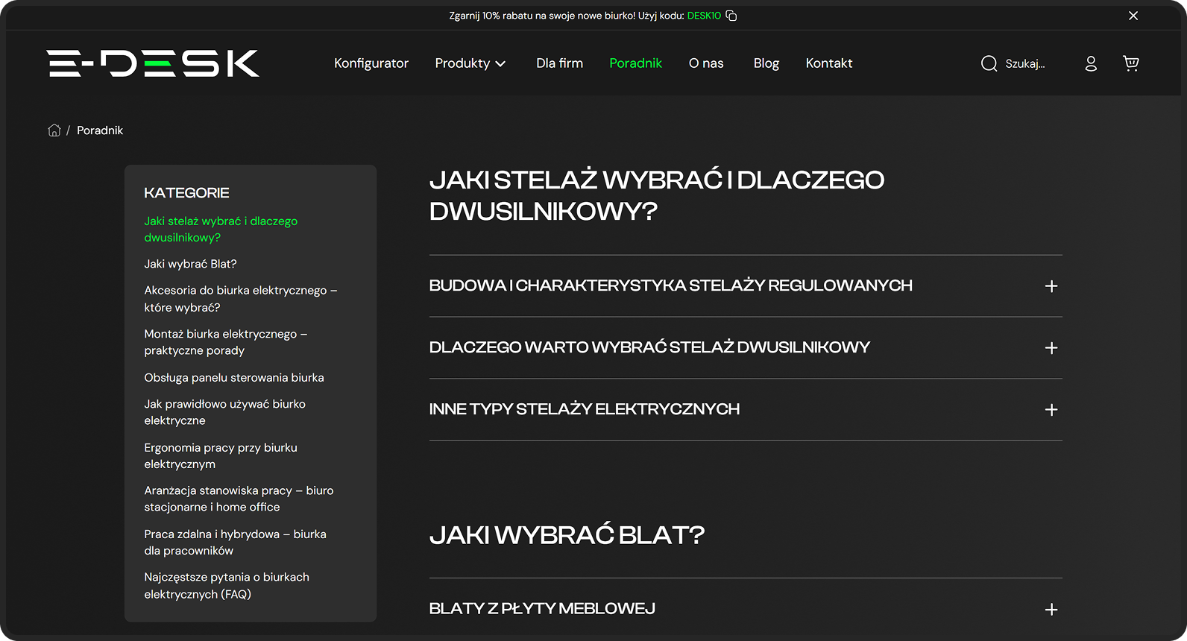The image size is (1187, 641).
Task: Navigate to Dla firm page
Action: 559,63
